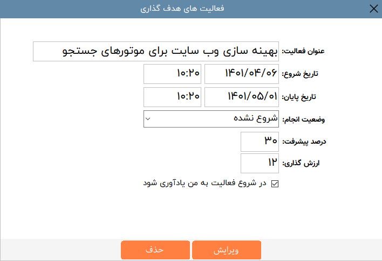Select the end date field ۱۴۰۱/۰۵/۰۱
382x261 pixels.
[243, 96]
